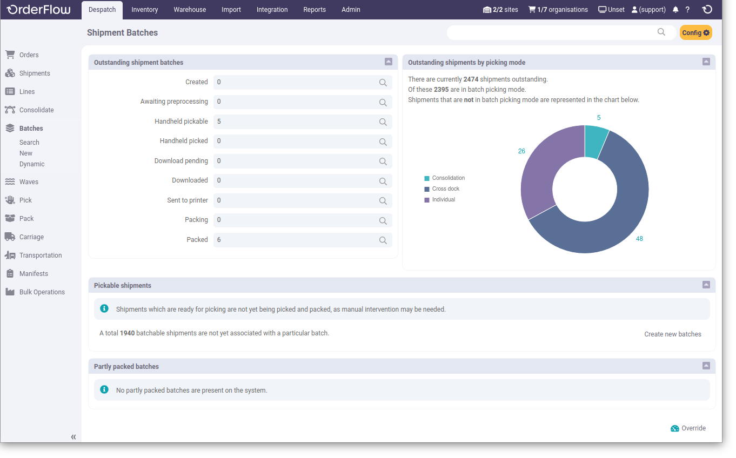Collapse the Outstanding shipment batches panel
736x458 pixels.
(x=388, y=62)
